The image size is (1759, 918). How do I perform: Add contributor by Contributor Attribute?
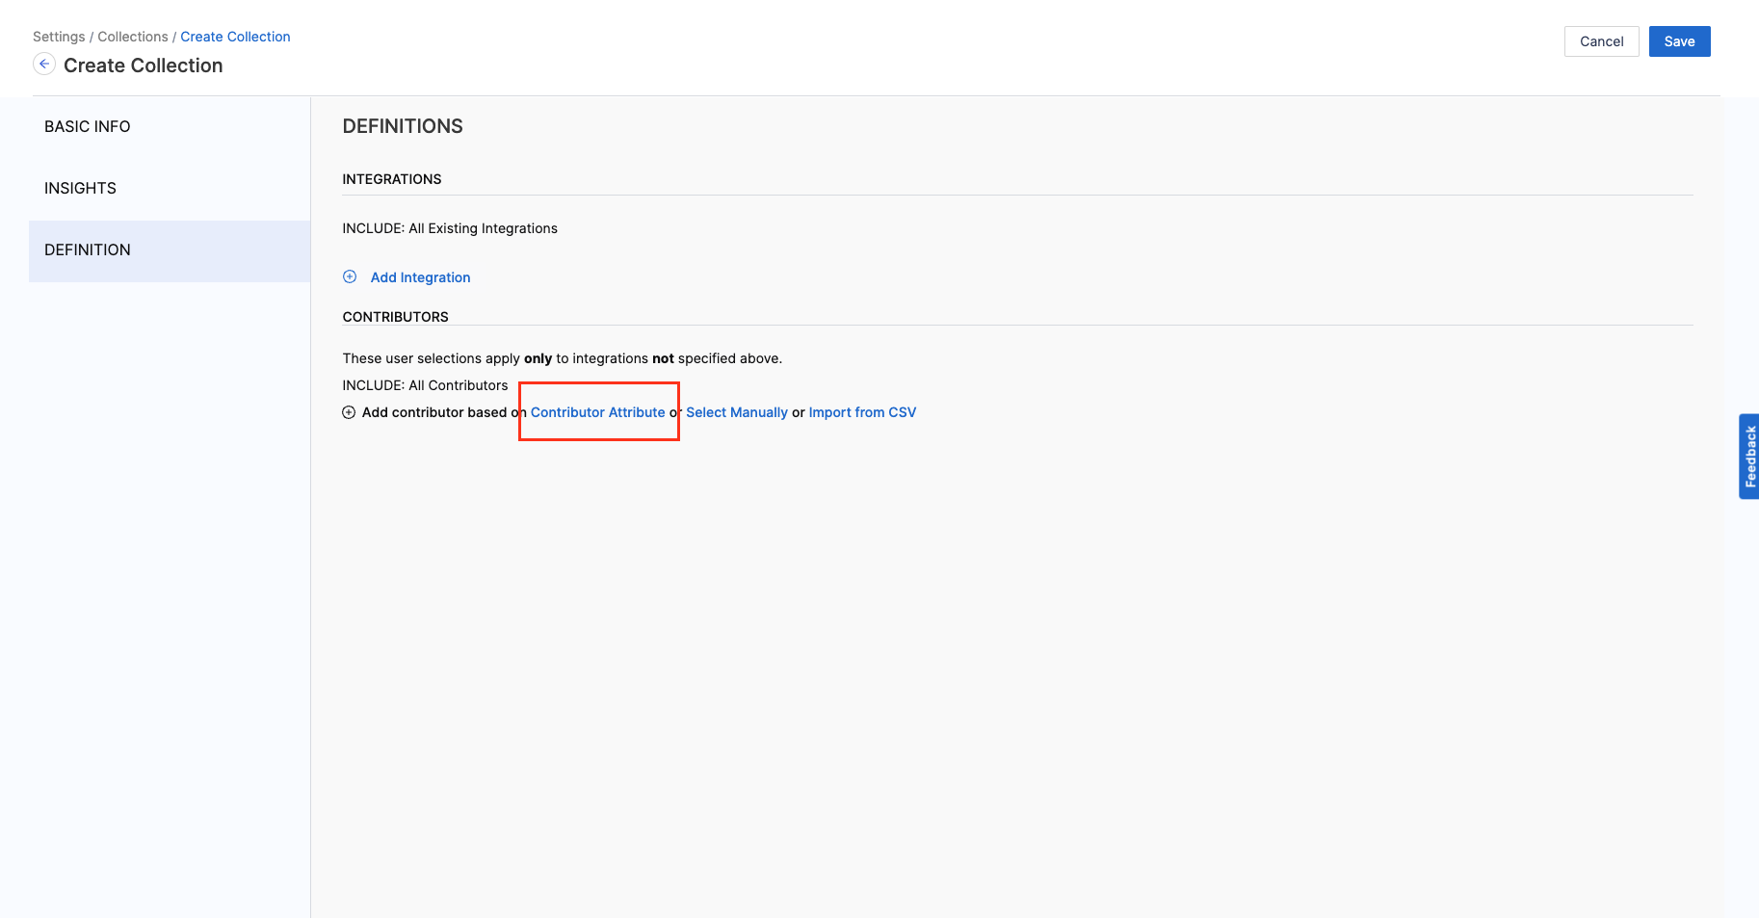[597, 412]
